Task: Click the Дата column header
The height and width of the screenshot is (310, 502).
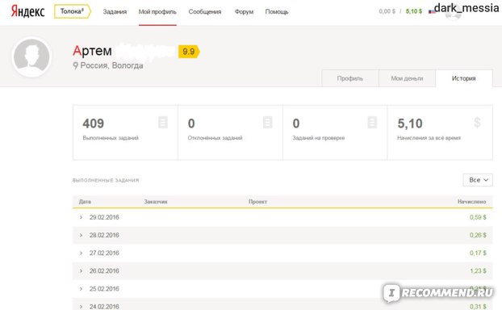Action: pos(85,202)
